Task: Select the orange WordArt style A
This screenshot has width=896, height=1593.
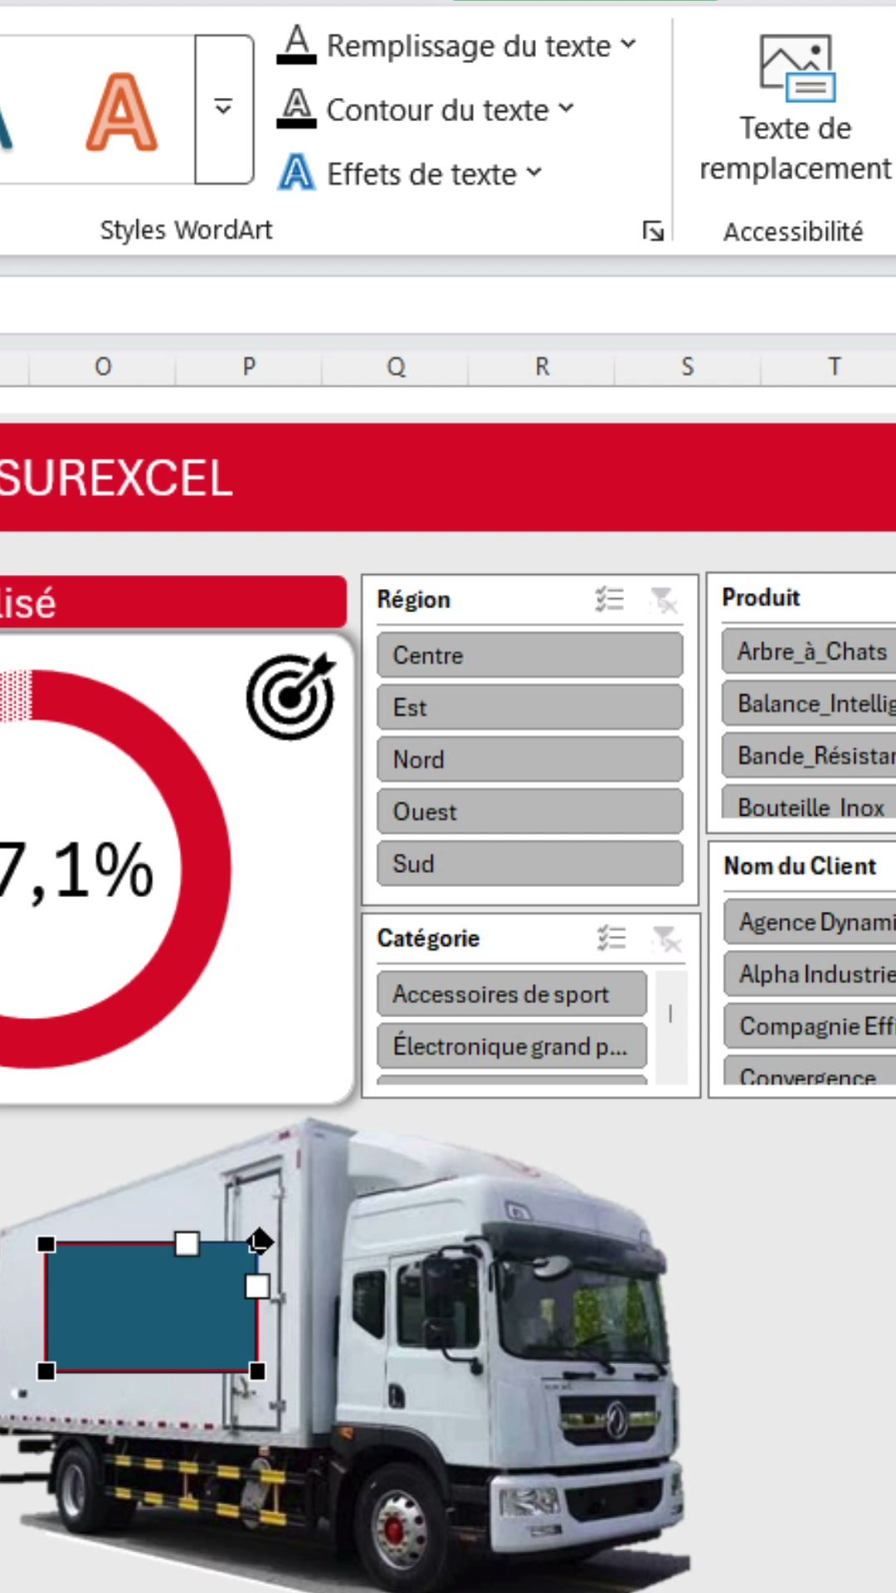Action: point(122,112)
